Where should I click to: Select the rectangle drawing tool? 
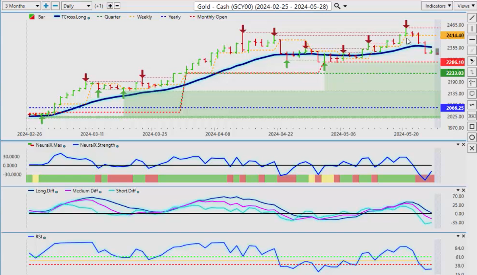(x=472, y=127)
